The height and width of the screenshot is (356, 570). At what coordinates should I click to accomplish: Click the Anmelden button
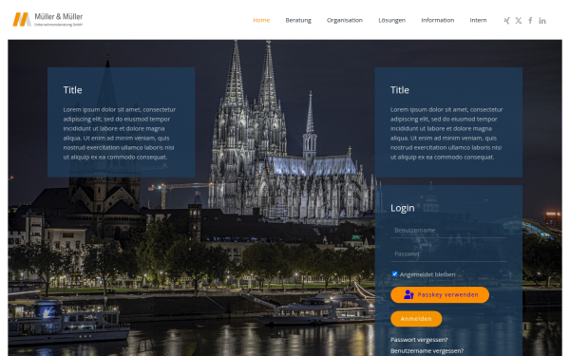(416, 319)
